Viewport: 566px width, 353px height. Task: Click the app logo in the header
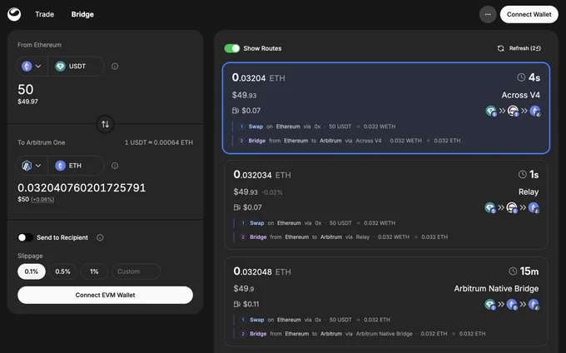coord(14,14)
